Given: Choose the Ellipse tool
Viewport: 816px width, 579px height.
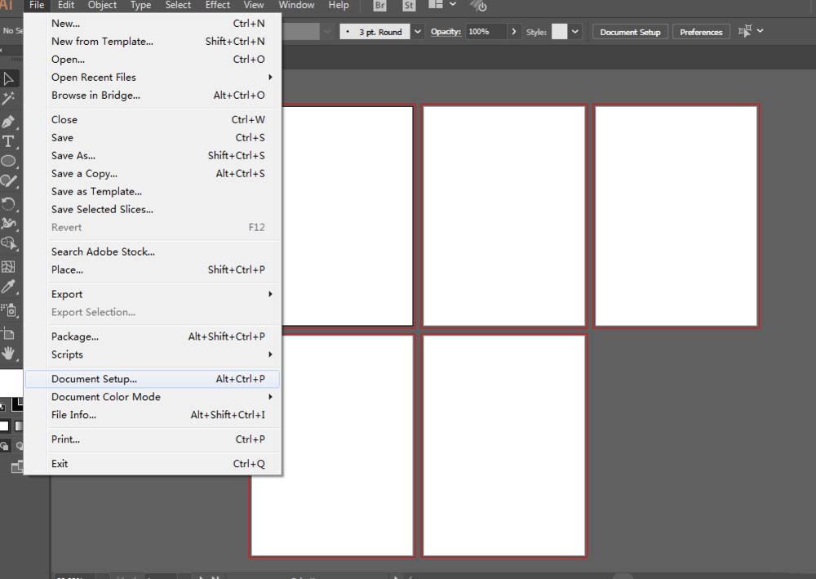Looking at the screenshot, I should 9,161.
